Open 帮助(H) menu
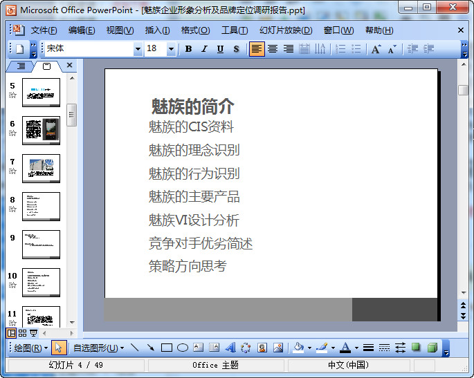 pos(379,30)
